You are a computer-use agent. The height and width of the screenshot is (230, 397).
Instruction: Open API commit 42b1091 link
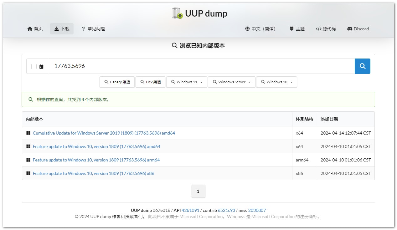191,210
